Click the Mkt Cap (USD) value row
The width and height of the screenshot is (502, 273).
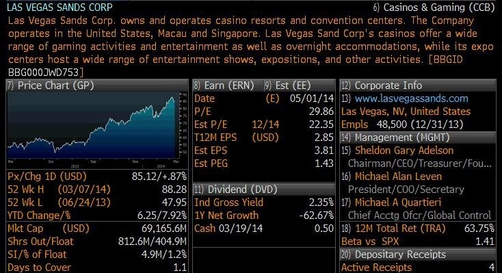click(97, 228)
